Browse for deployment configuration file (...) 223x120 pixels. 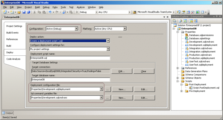coord(108,89)
